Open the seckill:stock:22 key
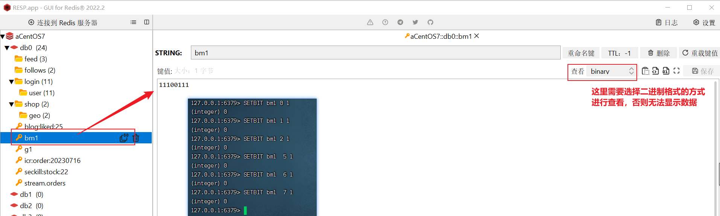This screenshot has height=216, width=720. click(46, 172)
